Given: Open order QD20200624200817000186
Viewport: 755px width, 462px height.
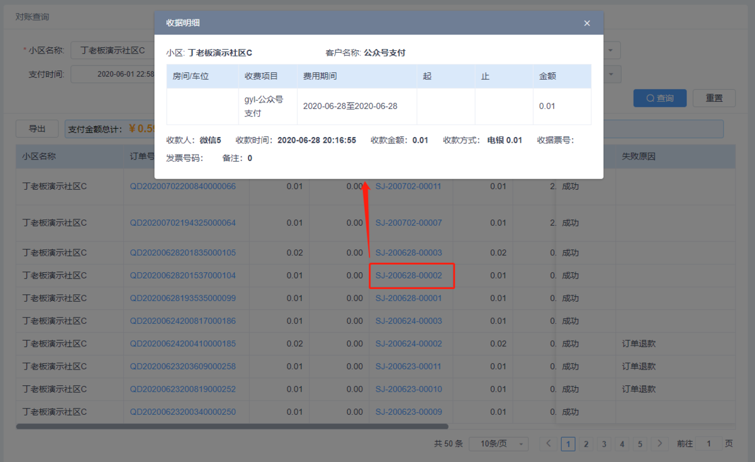Looking at the screenshot, I should click(x=182, y=321).
